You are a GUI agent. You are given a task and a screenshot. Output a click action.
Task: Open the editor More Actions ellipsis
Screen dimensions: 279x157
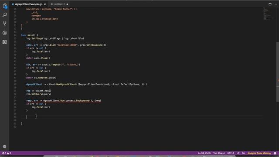pos(276,4)
